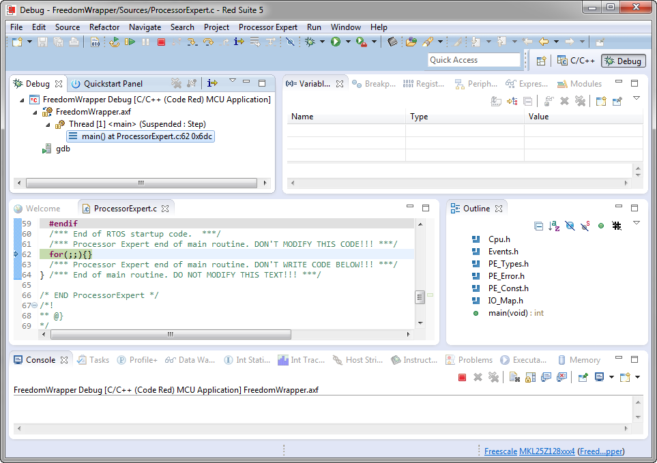Click the Restart debug session icon
This screenshot has height=463, width=657.
pos(114,42)
